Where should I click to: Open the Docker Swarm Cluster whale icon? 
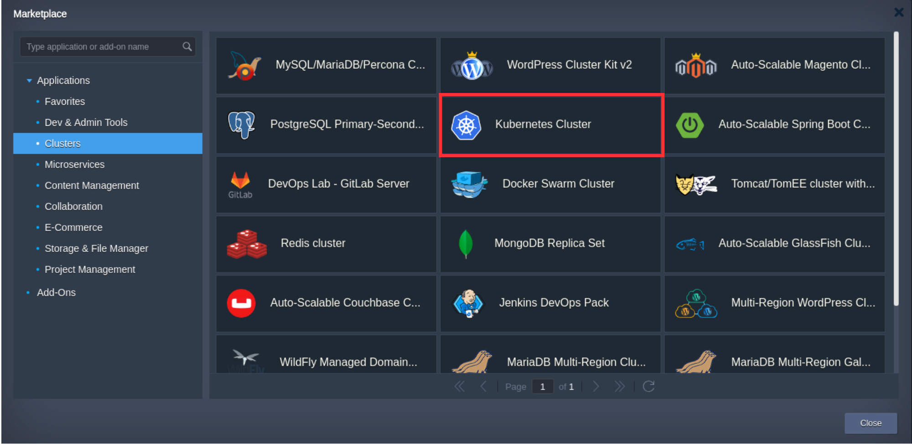[x=469, y=184]
